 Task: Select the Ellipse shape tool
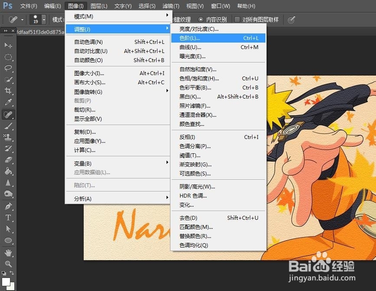coord(8,240)
